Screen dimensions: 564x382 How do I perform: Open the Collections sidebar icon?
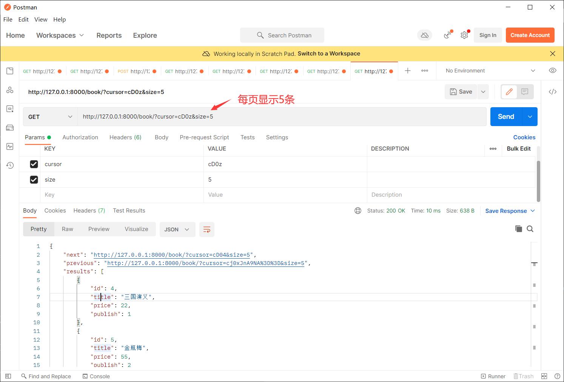click(10, 71)
